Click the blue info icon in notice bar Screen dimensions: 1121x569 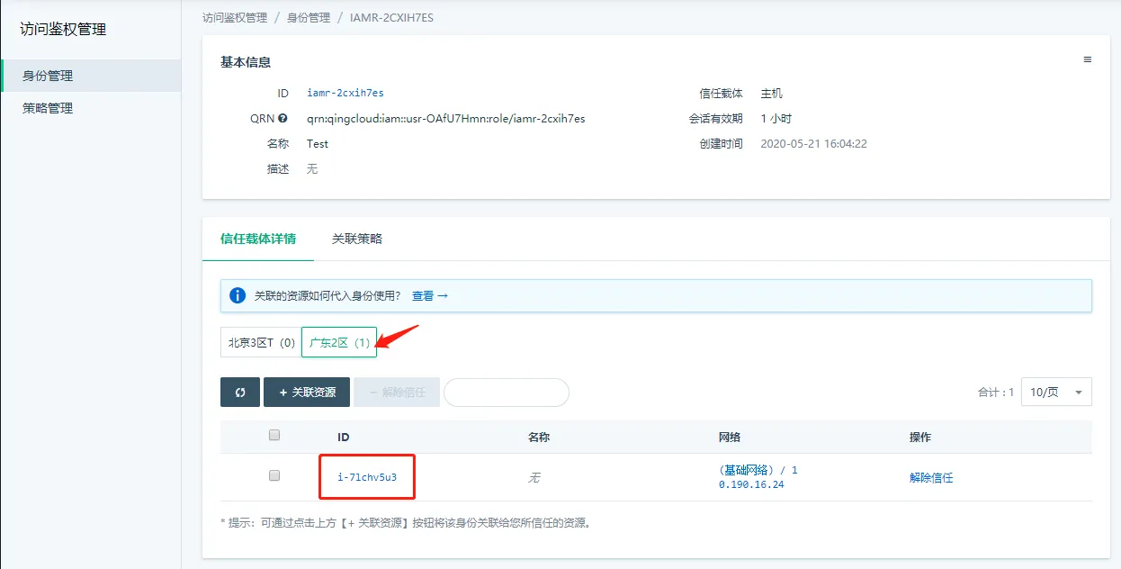point(238,295)
